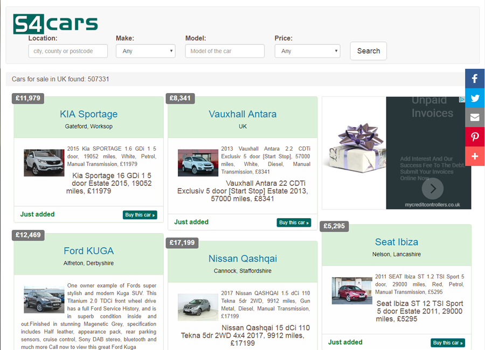
Task: Open the Nissan Qashqai listing title
Action: pyautogui.click(x=242, y=258)
